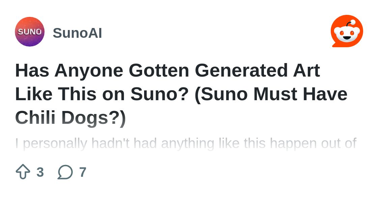
Task: Open comments via the speech bubble icon
Action: (x=65, y=172)
